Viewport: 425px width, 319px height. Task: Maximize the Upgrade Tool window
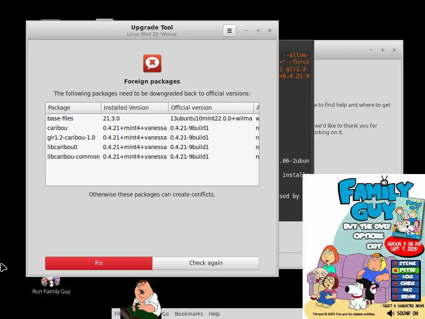click(x=258, y=31)
